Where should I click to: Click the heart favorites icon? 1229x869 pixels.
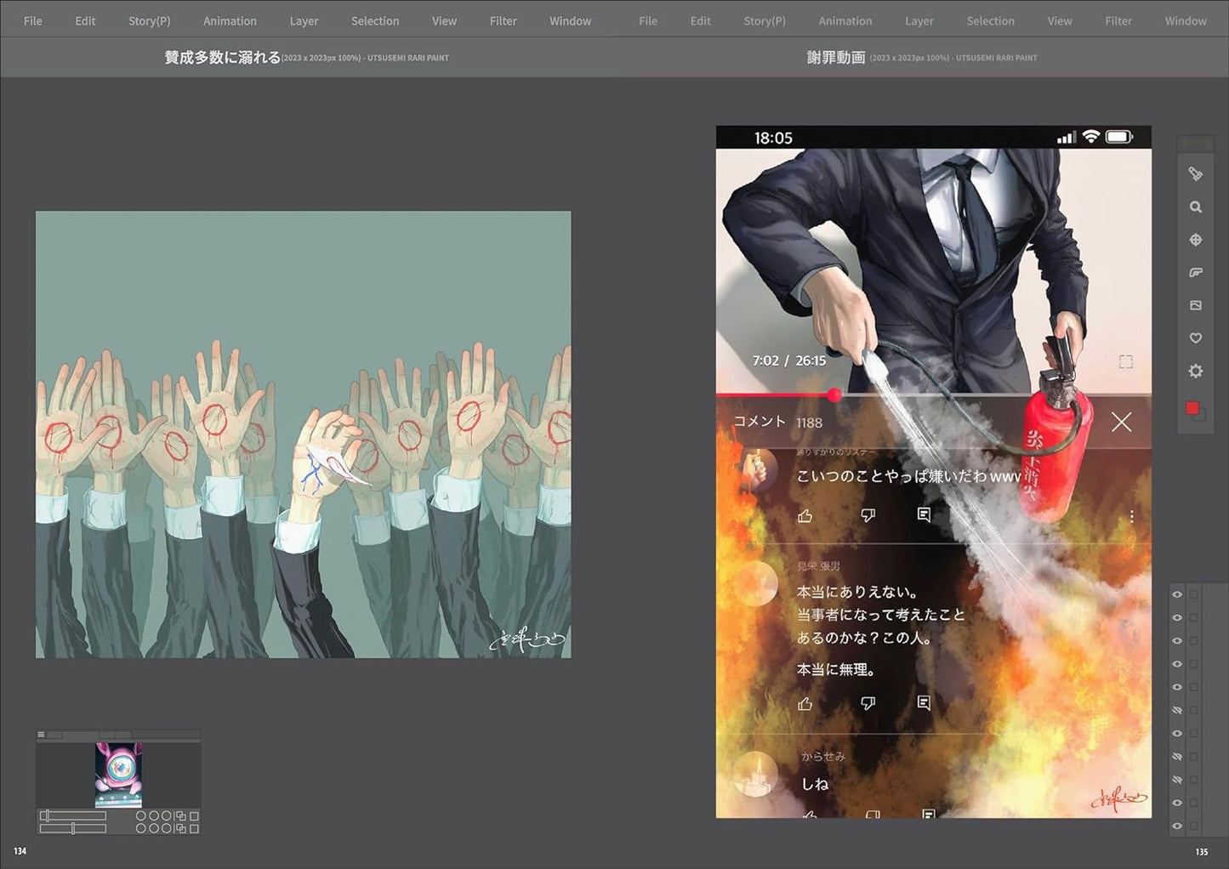point(1195,338)
